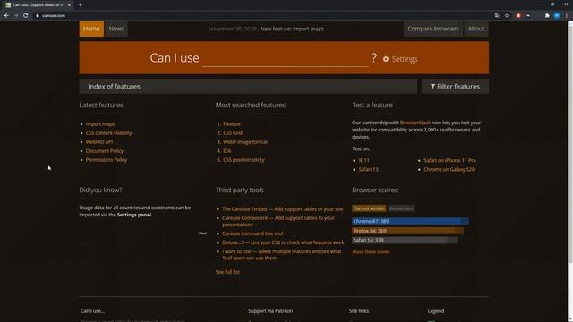Open the Flexbox most searched link
This screenshot has height=322, width=573.
click(x=232, y=124)
